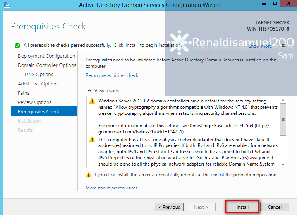
Task: Select Prerequisites Check step
Action: point(44,111)
